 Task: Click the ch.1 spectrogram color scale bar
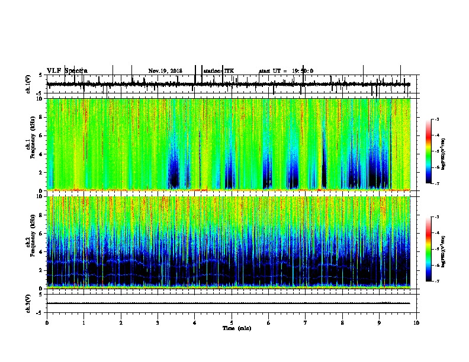click(x=428, y=151)
